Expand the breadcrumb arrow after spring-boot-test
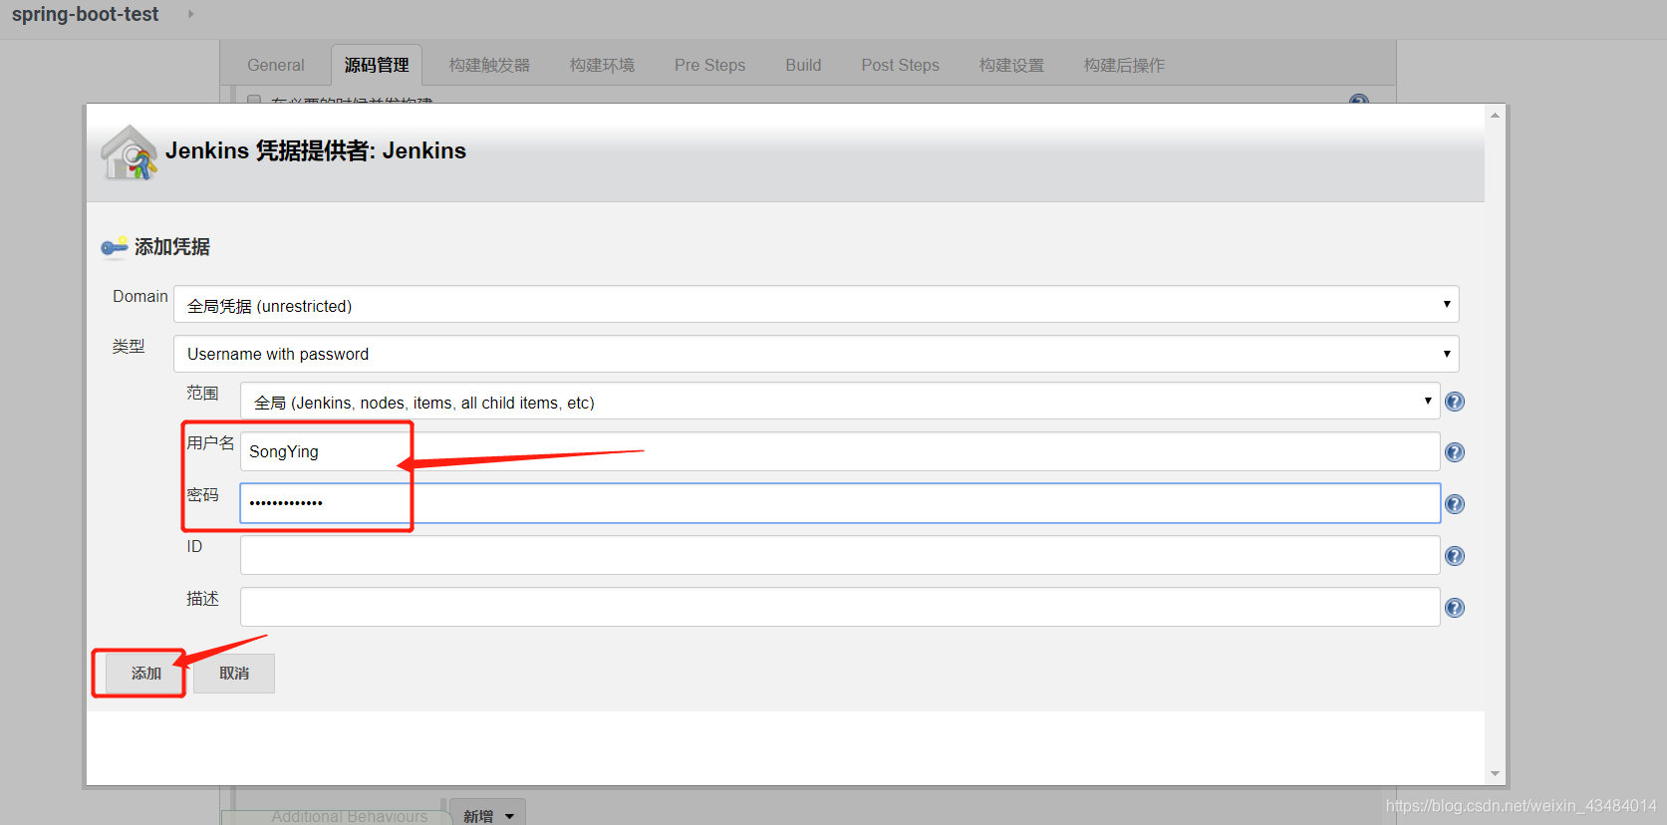This screenshot has height=825, width=1667. pyautogui.click(x=190, y=14)
